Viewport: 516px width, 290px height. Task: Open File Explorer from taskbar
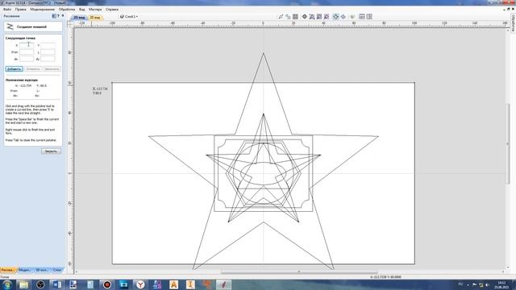tap(23, 284)
